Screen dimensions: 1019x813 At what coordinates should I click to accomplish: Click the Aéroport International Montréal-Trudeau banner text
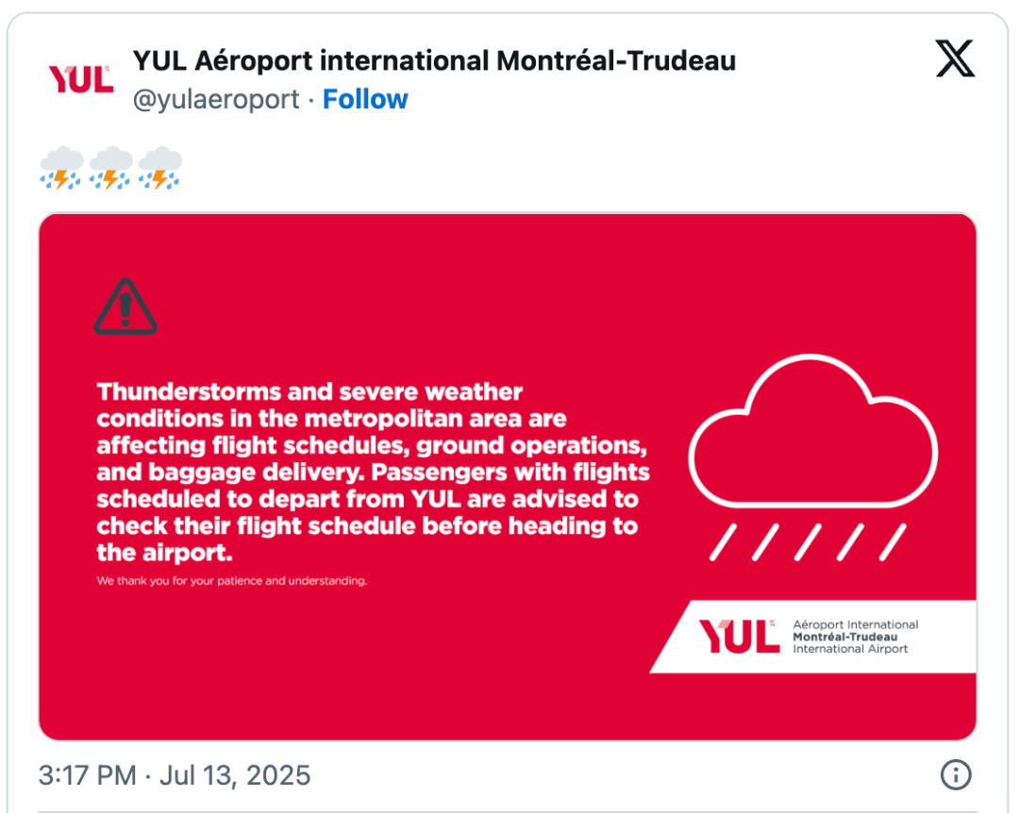click(855, 637)
